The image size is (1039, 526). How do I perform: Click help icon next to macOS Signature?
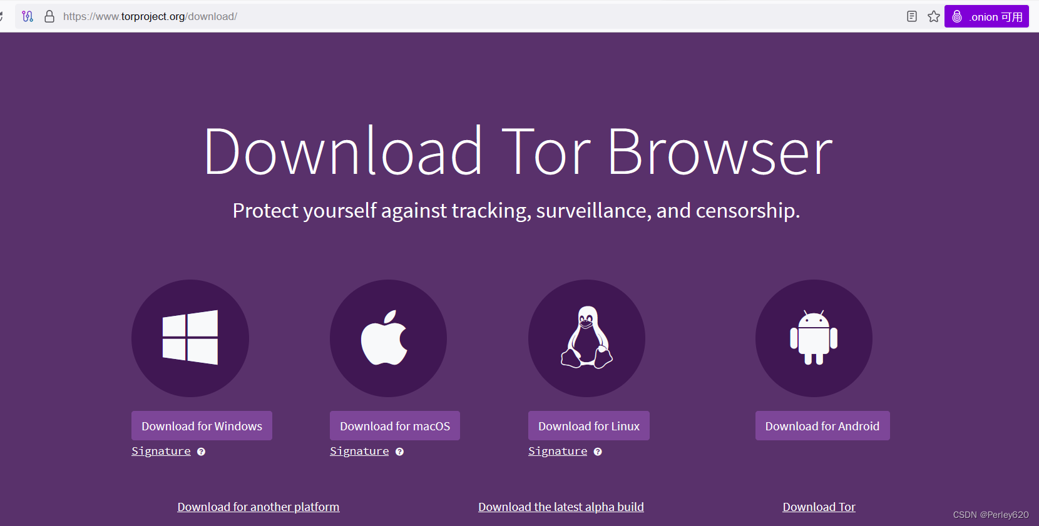399,452
